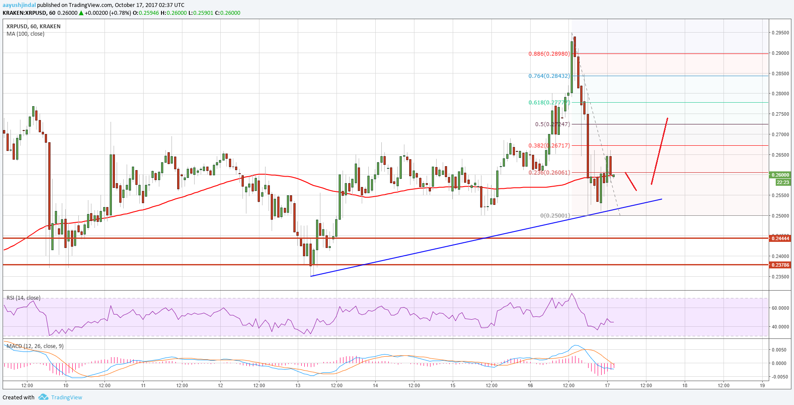
Task: Click the date label 14 on time axis
Action: (375, 385)
